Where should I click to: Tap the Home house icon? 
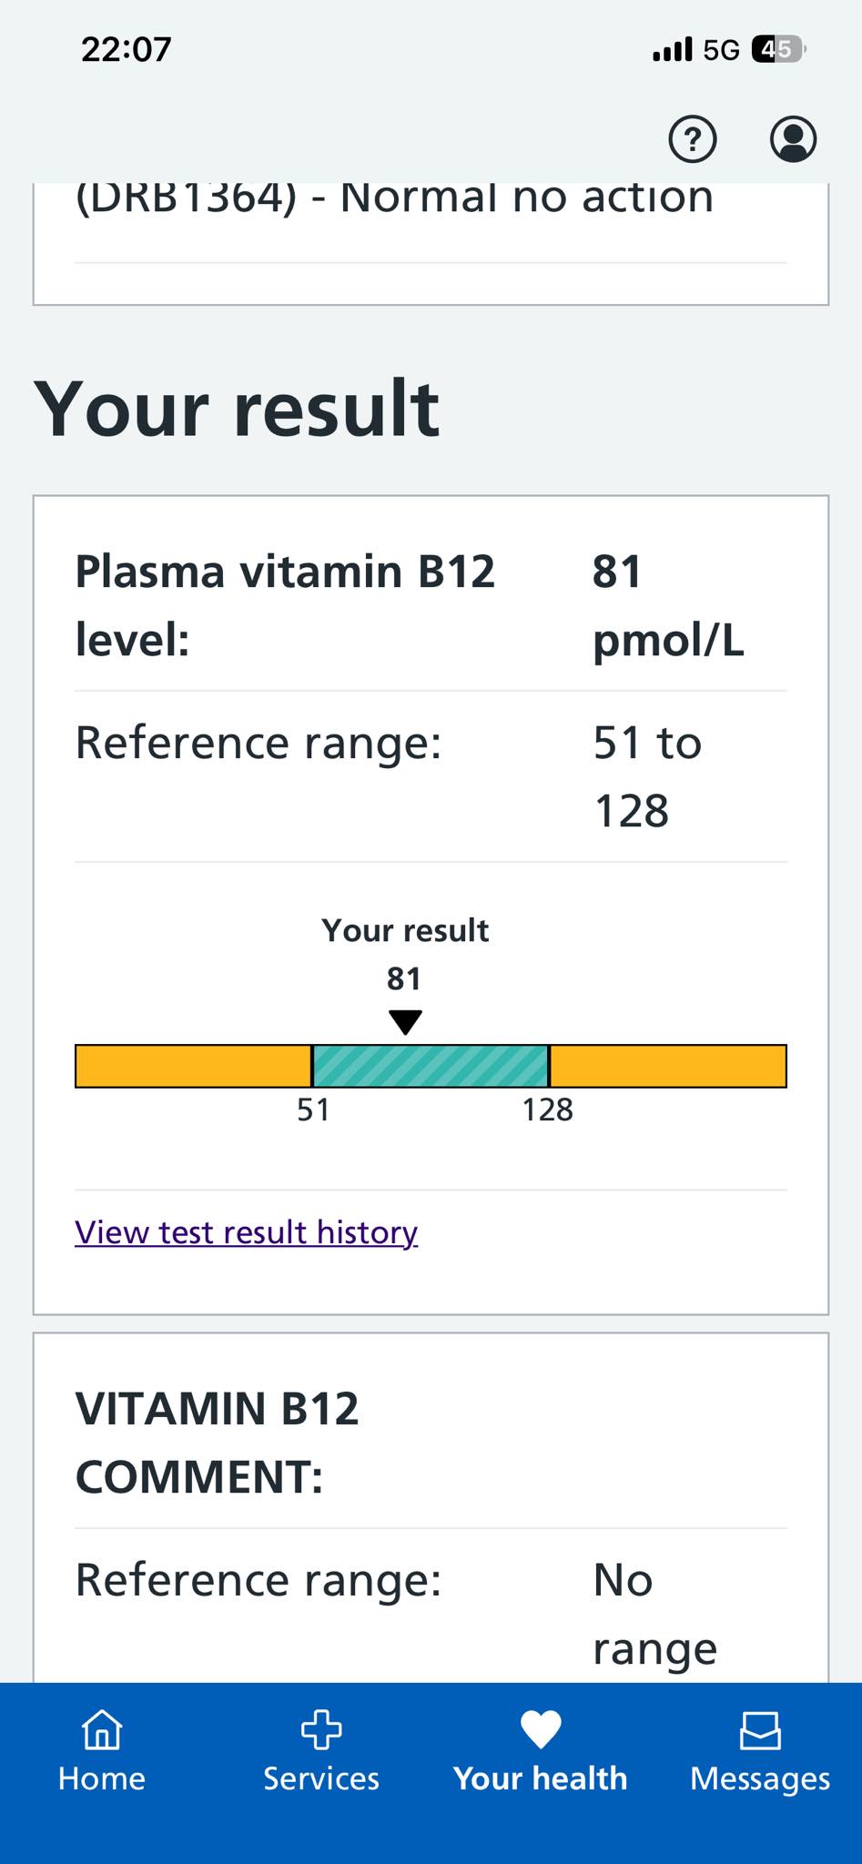(102, 1729)
